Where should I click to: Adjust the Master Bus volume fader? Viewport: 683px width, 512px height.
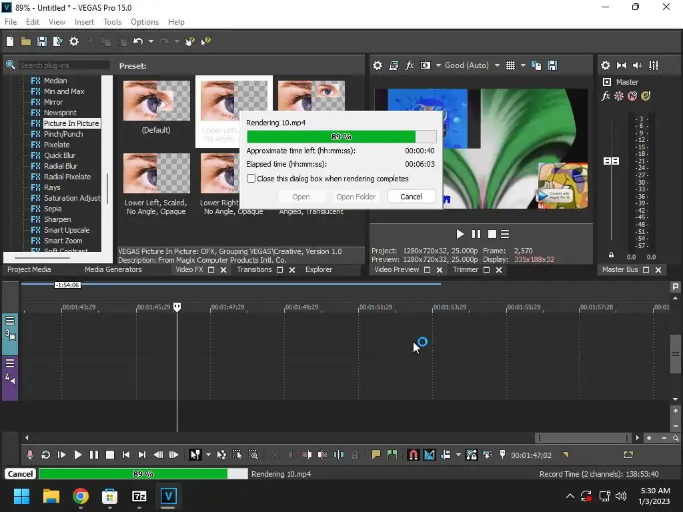tap(611, 161)
